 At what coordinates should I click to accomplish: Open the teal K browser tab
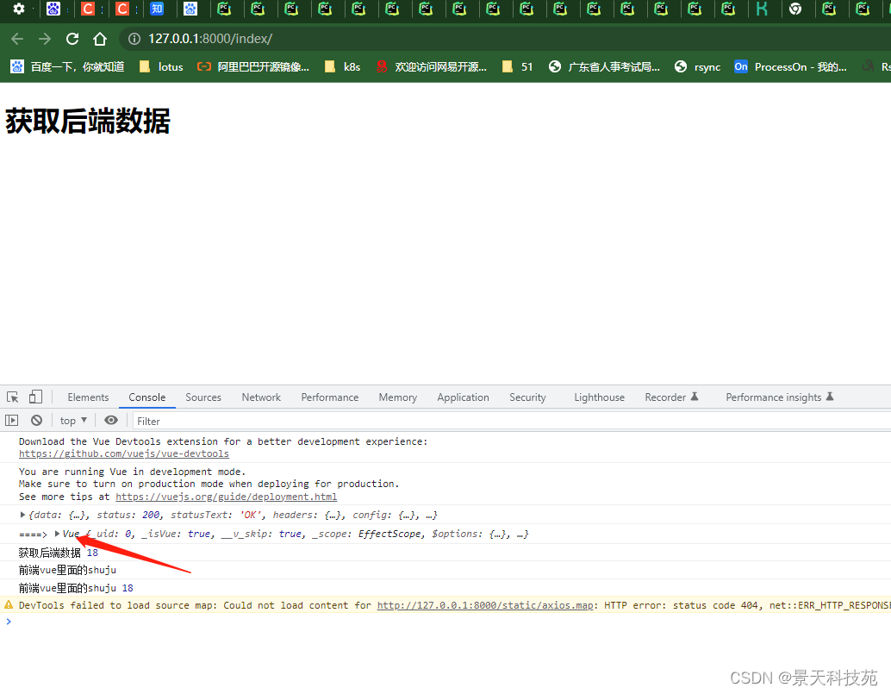(x=762, y=9)
